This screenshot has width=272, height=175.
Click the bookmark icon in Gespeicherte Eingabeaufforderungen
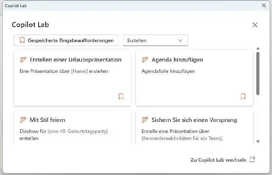[22, 40]
